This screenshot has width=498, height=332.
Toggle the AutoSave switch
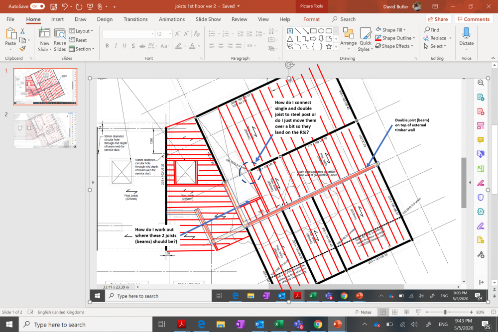(37, 6)
